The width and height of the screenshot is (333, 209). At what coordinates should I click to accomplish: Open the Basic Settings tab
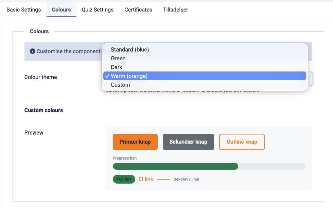pos(24,9)
